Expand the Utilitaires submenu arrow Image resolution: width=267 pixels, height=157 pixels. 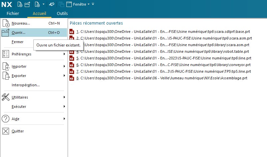(x=64, y=97)
